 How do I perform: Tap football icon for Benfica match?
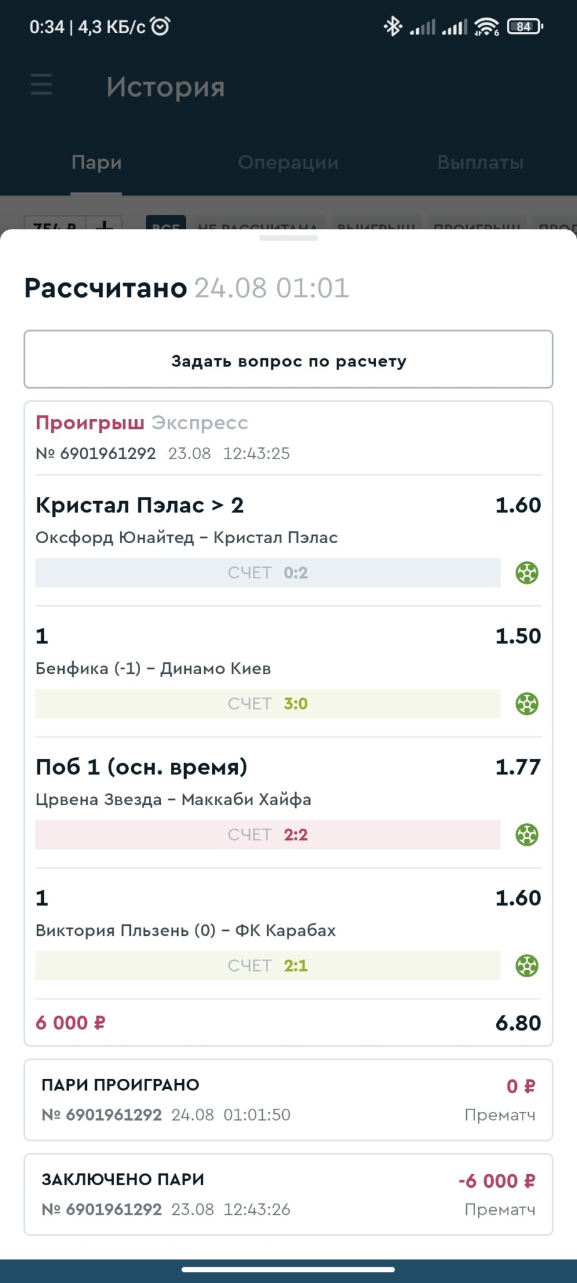click(527, 704)
